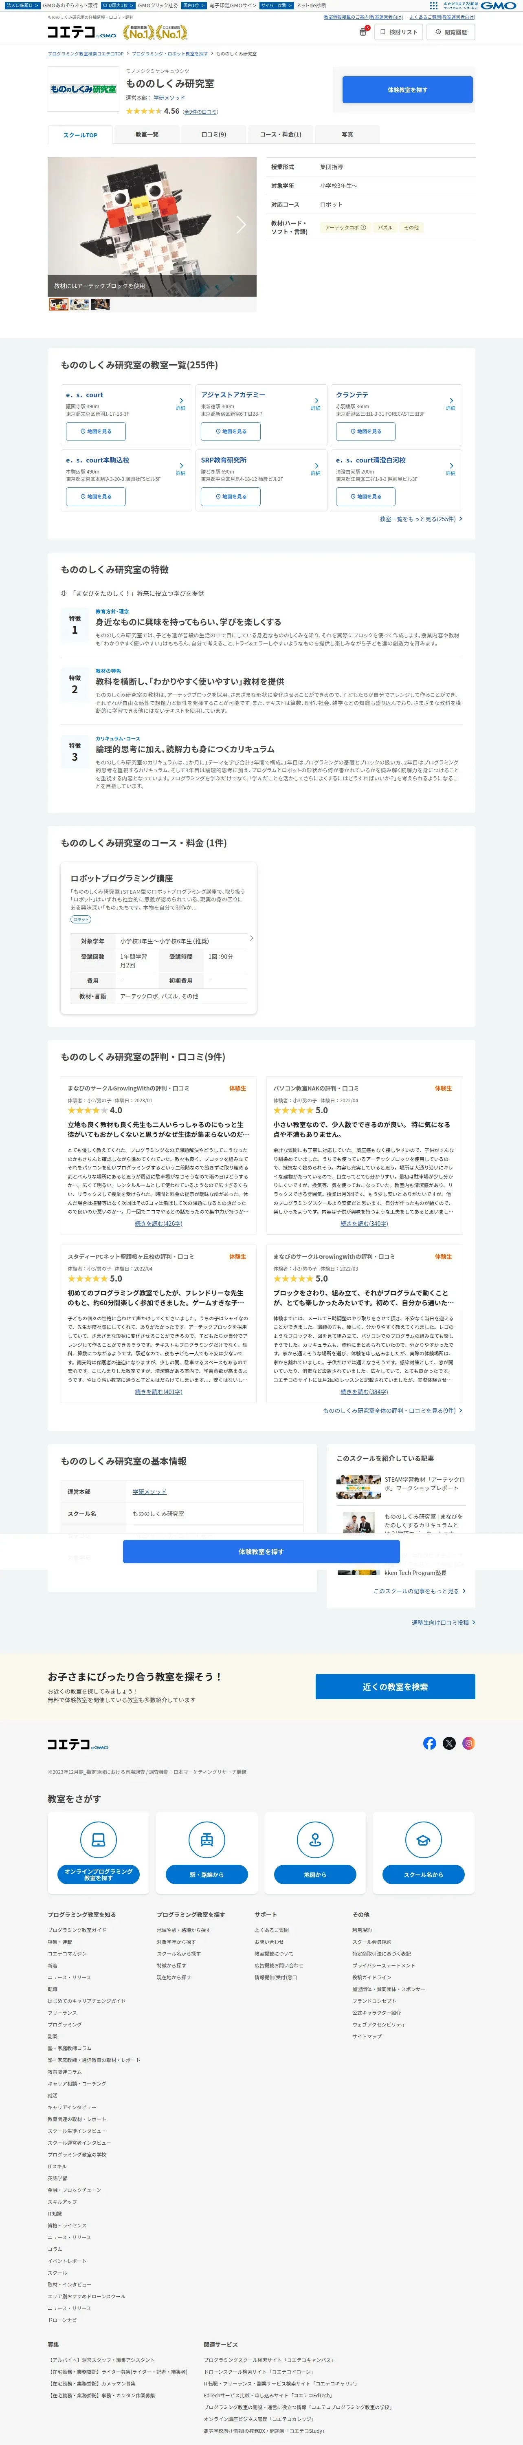Open 詳細 chevron for e. s. court本駒込校
The width and height of the screenshot is (523, 2445).
coord(180,469)
